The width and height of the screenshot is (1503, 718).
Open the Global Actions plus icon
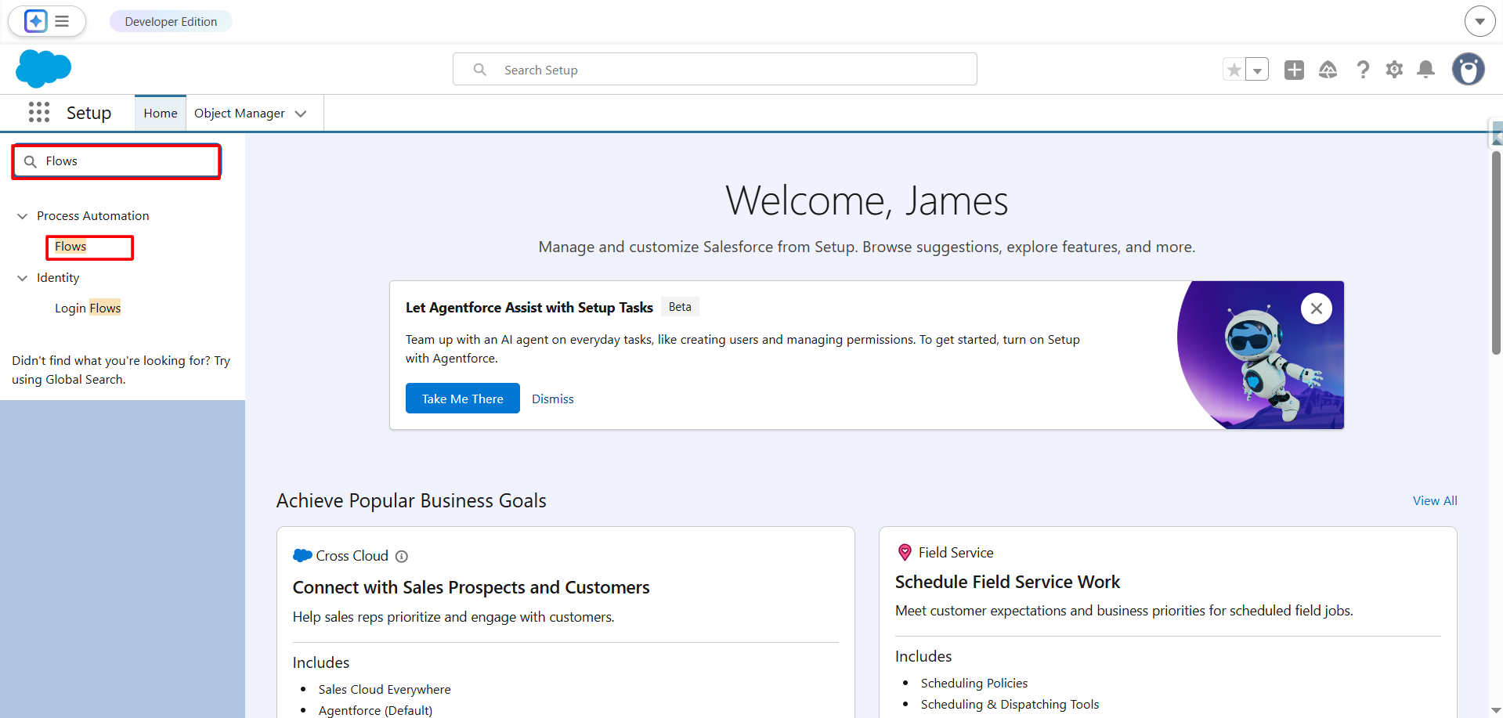coord(1294,70)
